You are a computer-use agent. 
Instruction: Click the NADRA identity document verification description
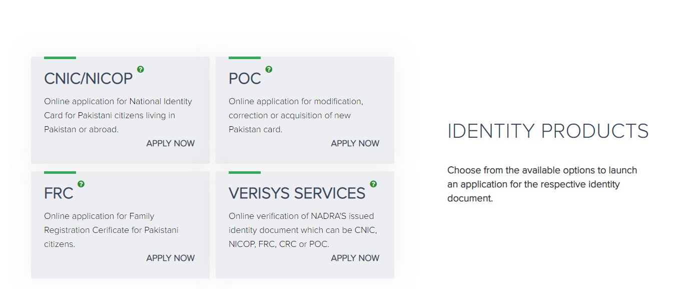pyautogui.click(x=302, y=230)
